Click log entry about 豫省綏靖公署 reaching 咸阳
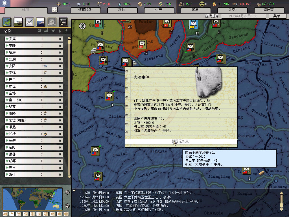The width and height of the screenshot is (289, 217). (121, 210)
